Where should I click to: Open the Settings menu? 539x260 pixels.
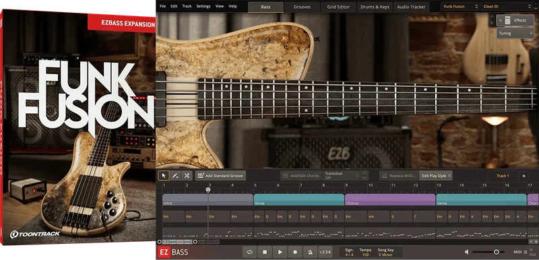click(203, 6)
